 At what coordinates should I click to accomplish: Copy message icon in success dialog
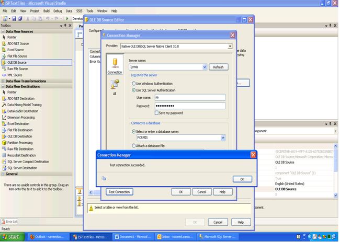104,178
